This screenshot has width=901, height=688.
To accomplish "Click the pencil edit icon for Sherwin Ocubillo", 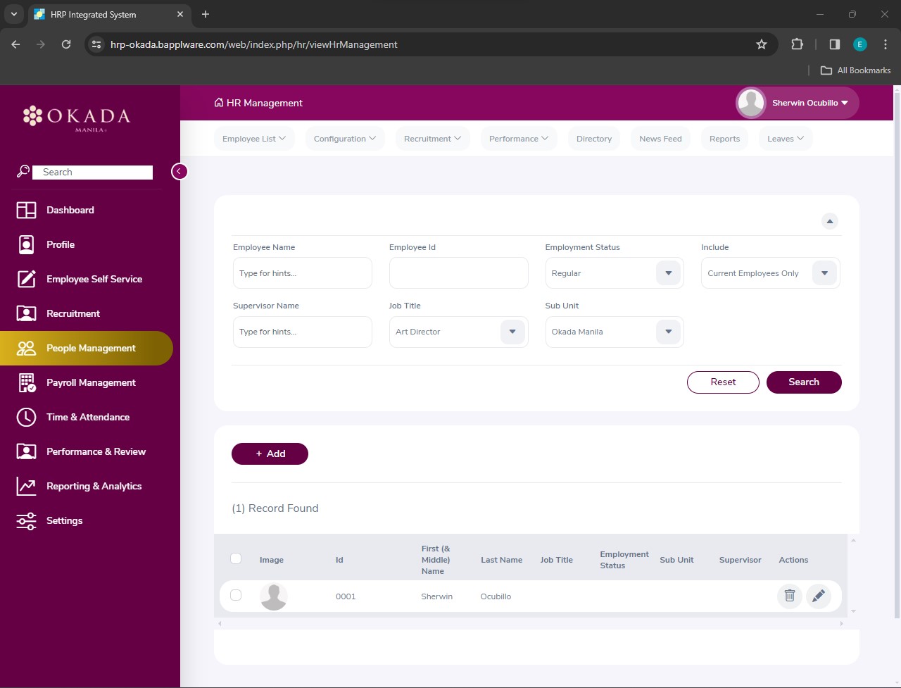I will coord(818,596).
